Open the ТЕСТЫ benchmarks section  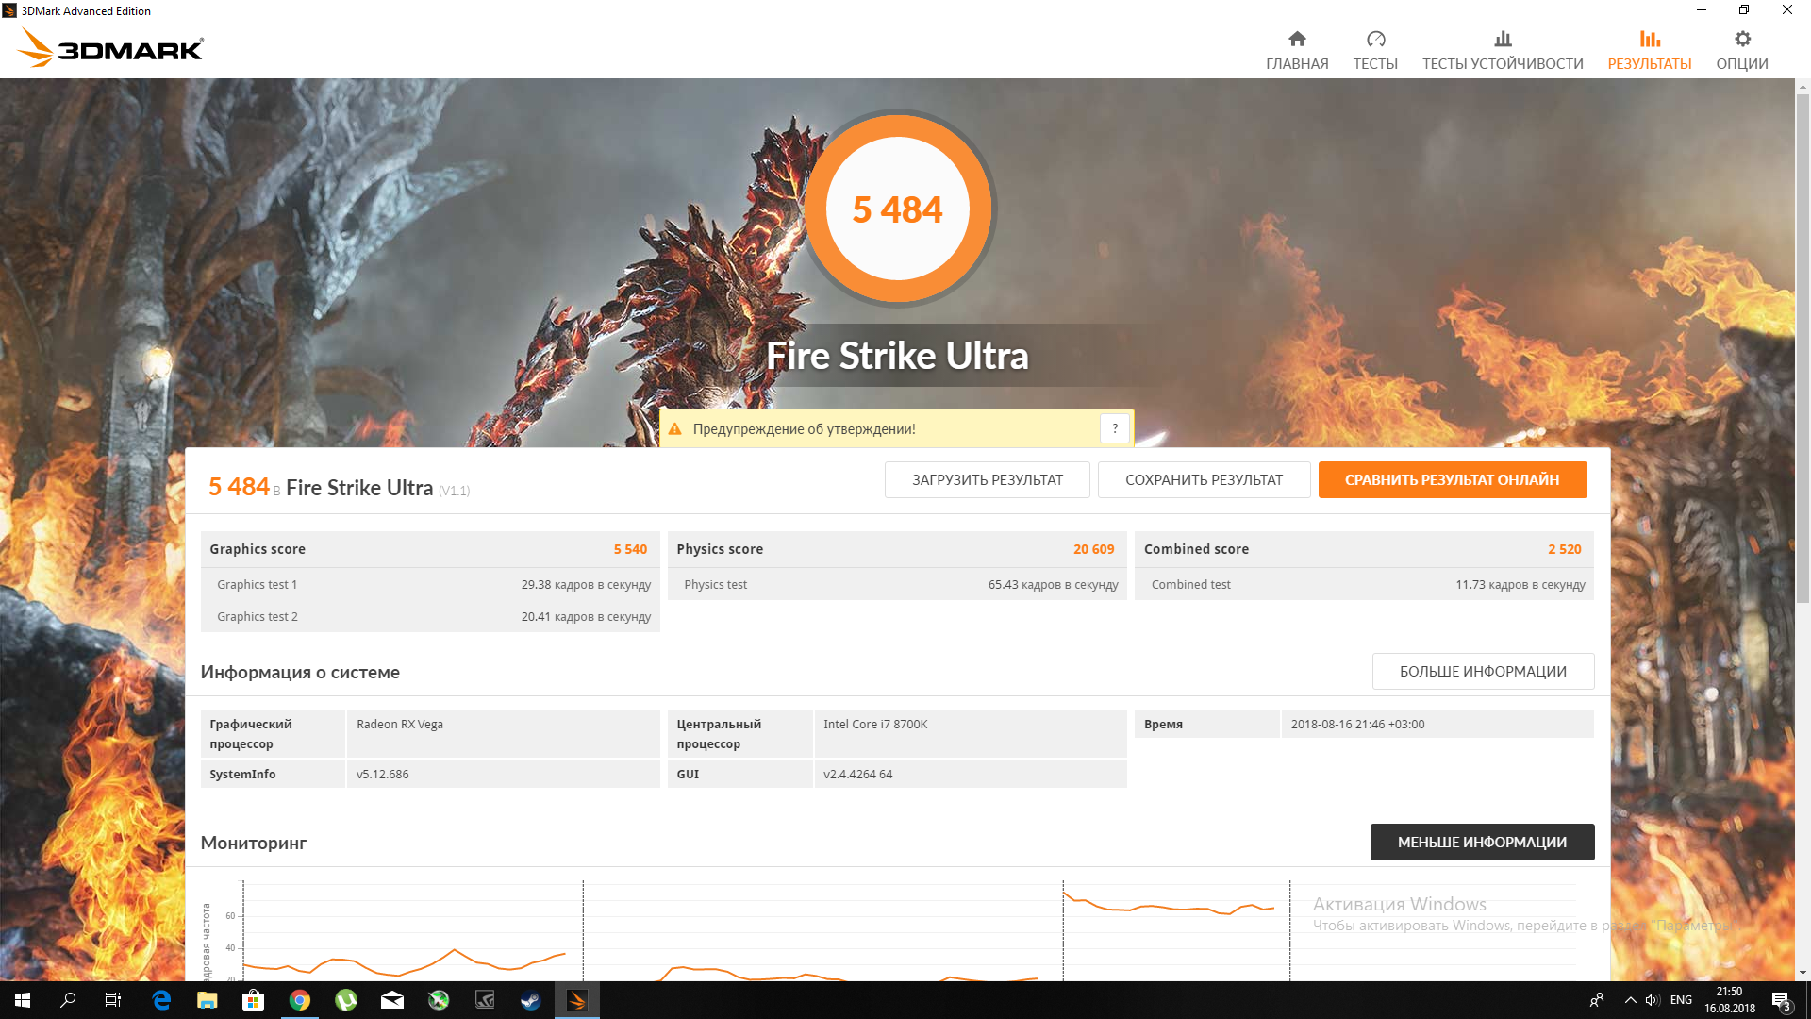click(x=1375, y=50)
